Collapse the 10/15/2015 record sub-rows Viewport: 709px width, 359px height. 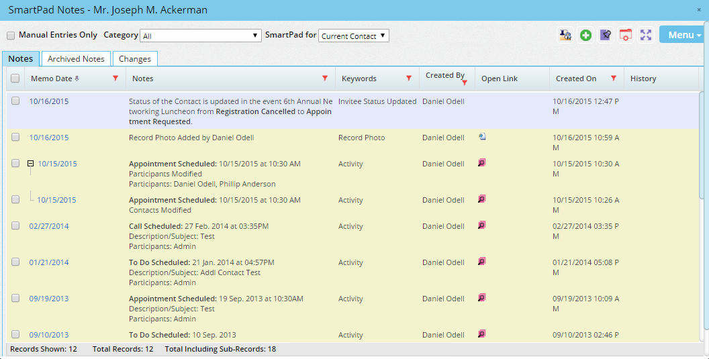pos(31,163)
